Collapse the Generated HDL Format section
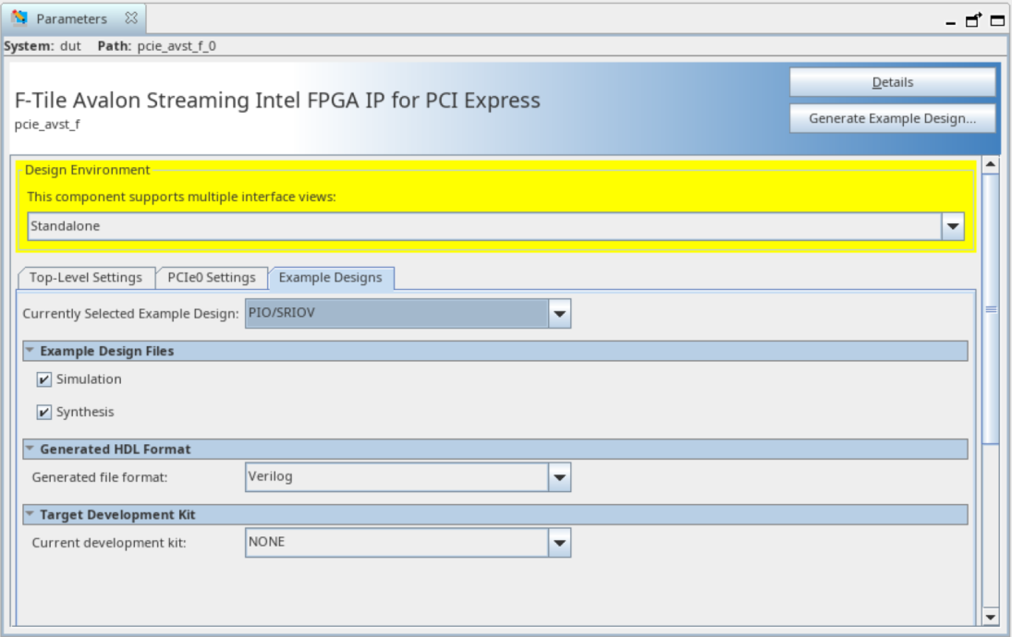The height and width of the screenshot is (637, 1012). point(30,448)
